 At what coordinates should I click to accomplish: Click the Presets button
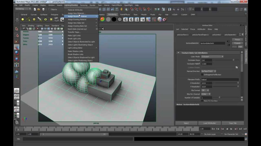(x=237, y=43)
